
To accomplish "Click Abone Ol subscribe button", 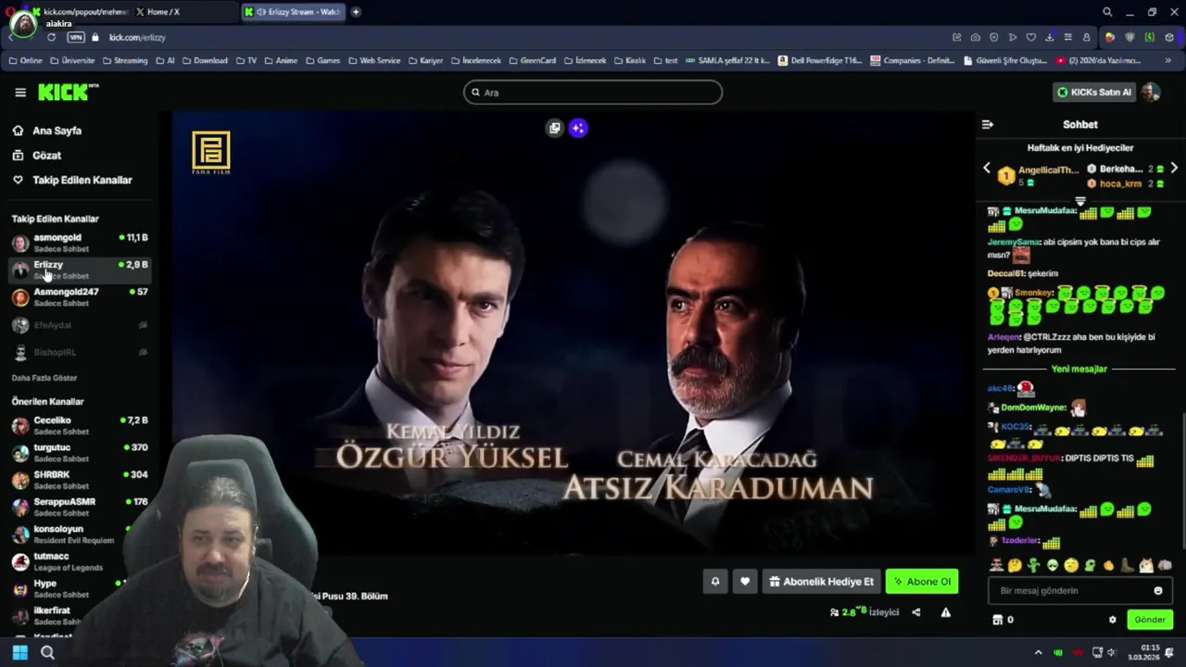I will click(922, 582).
